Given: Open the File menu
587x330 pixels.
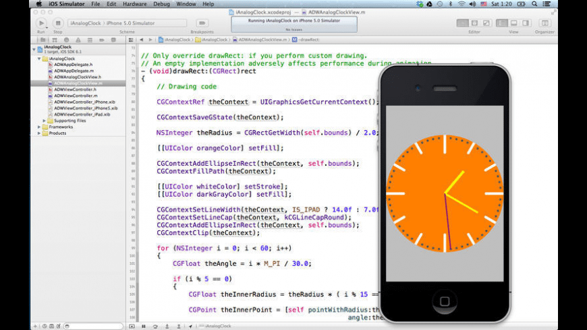Looking at the screenshot, I should coord(95,4).
